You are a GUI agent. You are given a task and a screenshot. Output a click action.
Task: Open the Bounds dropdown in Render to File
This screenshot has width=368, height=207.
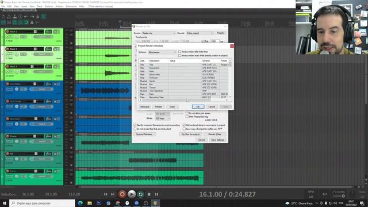pos(200,33)
